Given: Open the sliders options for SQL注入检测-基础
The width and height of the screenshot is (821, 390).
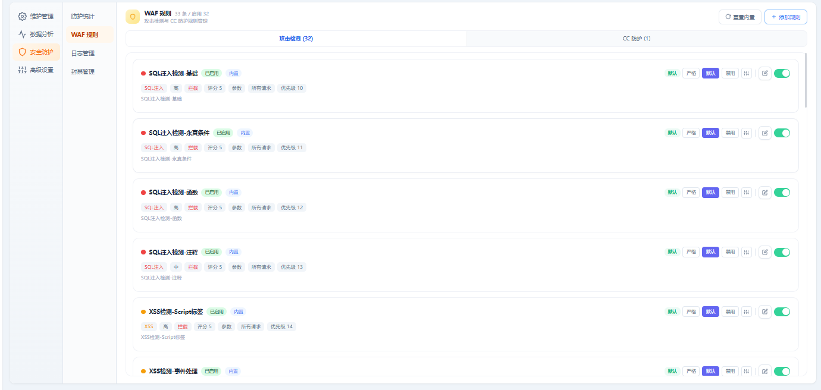Looking at the screenshot, I should click(746, 73).
